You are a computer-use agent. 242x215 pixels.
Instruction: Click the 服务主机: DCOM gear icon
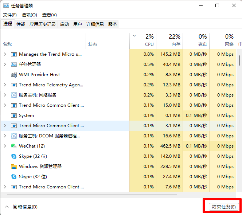(14, 136)
